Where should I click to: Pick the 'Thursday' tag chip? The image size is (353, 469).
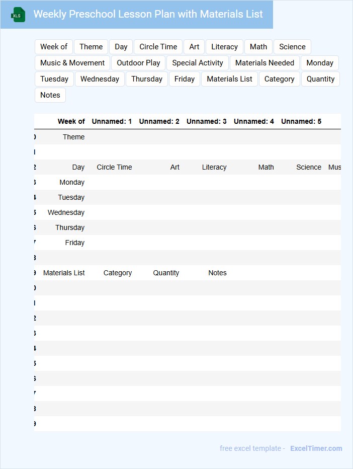(147, 79)
